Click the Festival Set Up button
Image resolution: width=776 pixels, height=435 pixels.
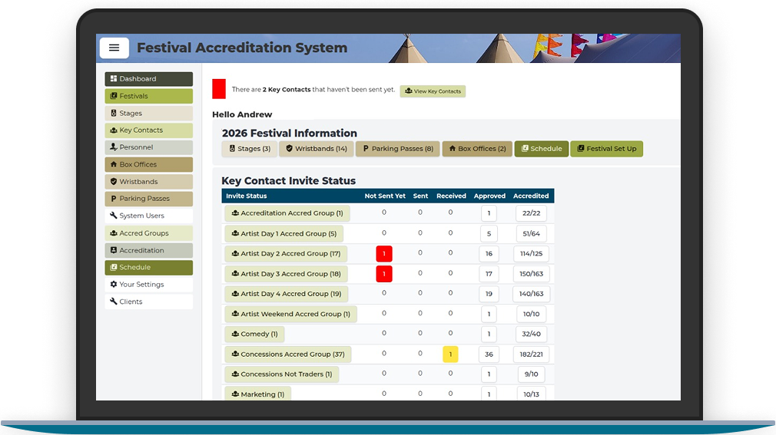pos(607,149)
